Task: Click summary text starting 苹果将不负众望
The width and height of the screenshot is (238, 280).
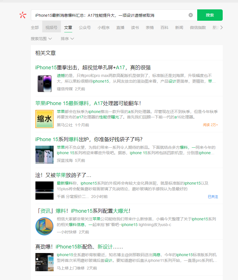Action: (x=136, y=150)
